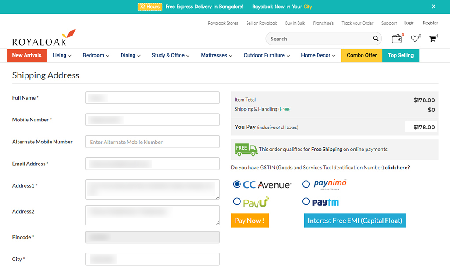
Task: Click the 72 Hours delivery badge
Action: point(149,7)
